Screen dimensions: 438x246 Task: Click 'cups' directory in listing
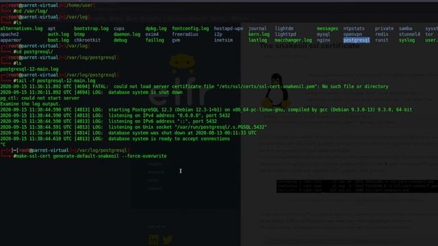119,29
